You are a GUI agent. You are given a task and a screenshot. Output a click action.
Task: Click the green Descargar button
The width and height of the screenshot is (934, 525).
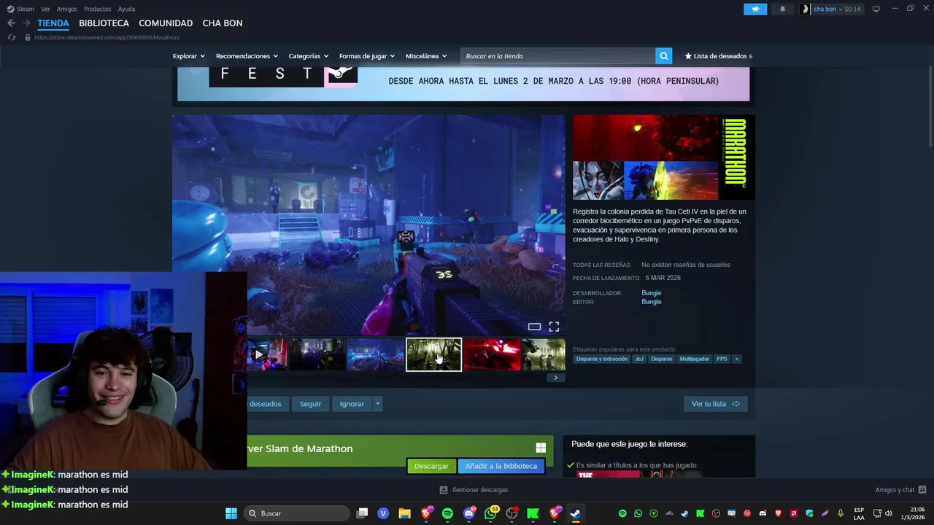(431, 466)
